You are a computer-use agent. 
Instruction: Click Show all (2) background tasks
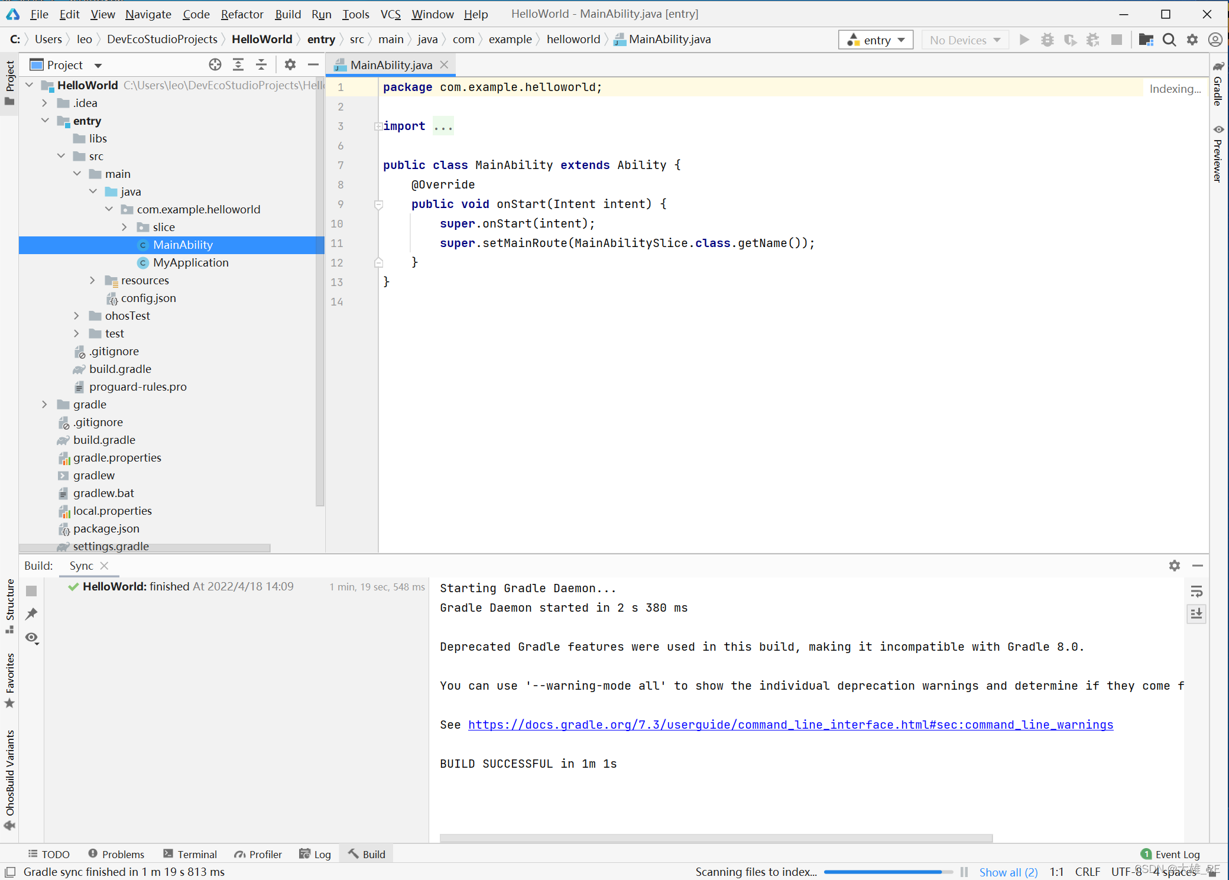1009,872
